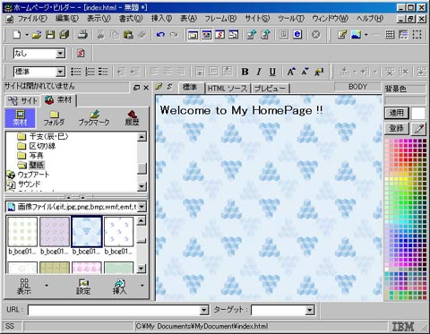This screenshot has width=430, height=334.
Task: Click the Undo arrow icon
Action: pyautogui.click(x=160, y=35)
